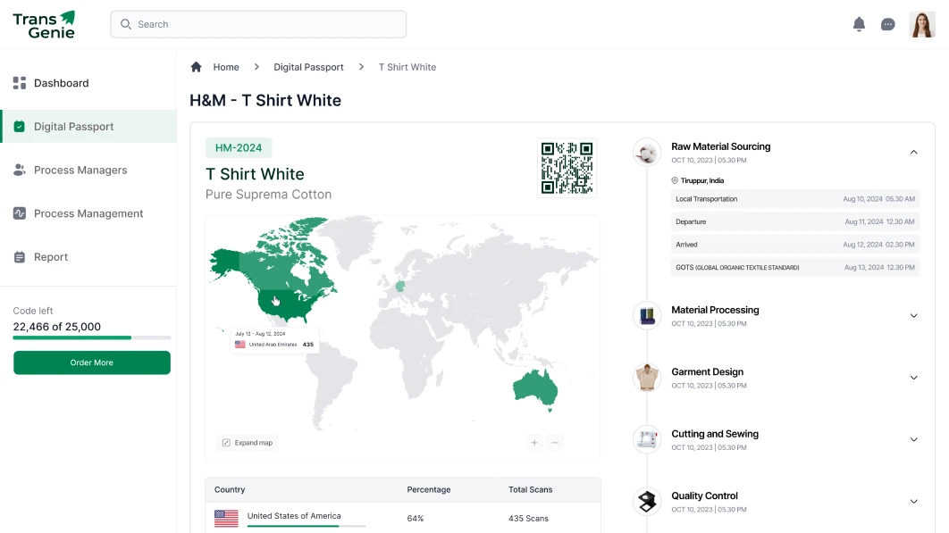Expand the Quality Control section

pos(914,502)
